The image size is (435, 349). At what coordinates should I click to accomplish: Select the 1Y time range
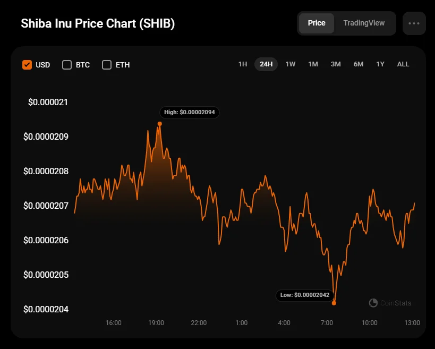point(380,64)
